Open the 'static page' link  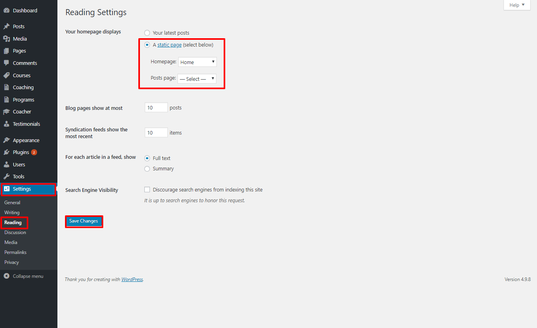tap(169, 45)
